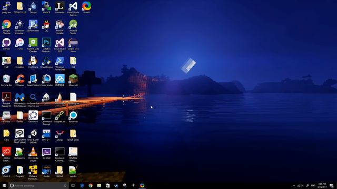Open the Deluge desktop shortcut

[33, 8]
